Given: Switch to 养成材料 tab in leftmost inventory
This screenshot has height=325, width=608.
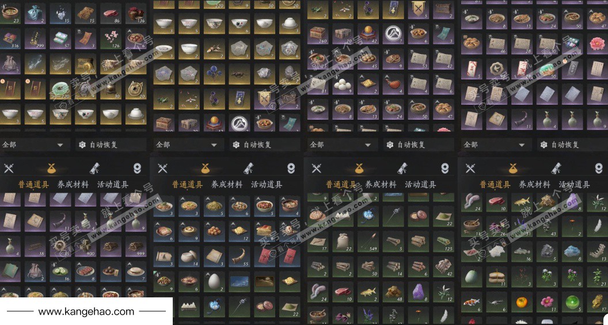Looking at the screenshot, I should click(x=73, y=185).
